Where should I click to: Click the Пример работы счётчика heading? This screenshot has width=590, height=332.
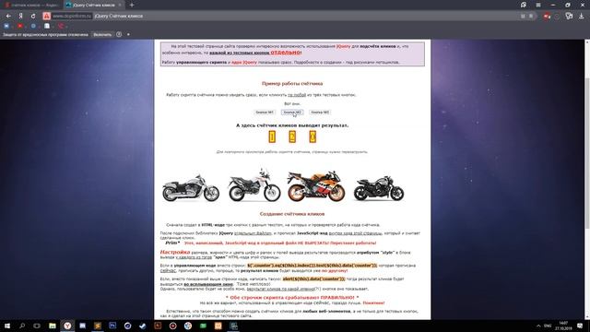click(292, 84)
